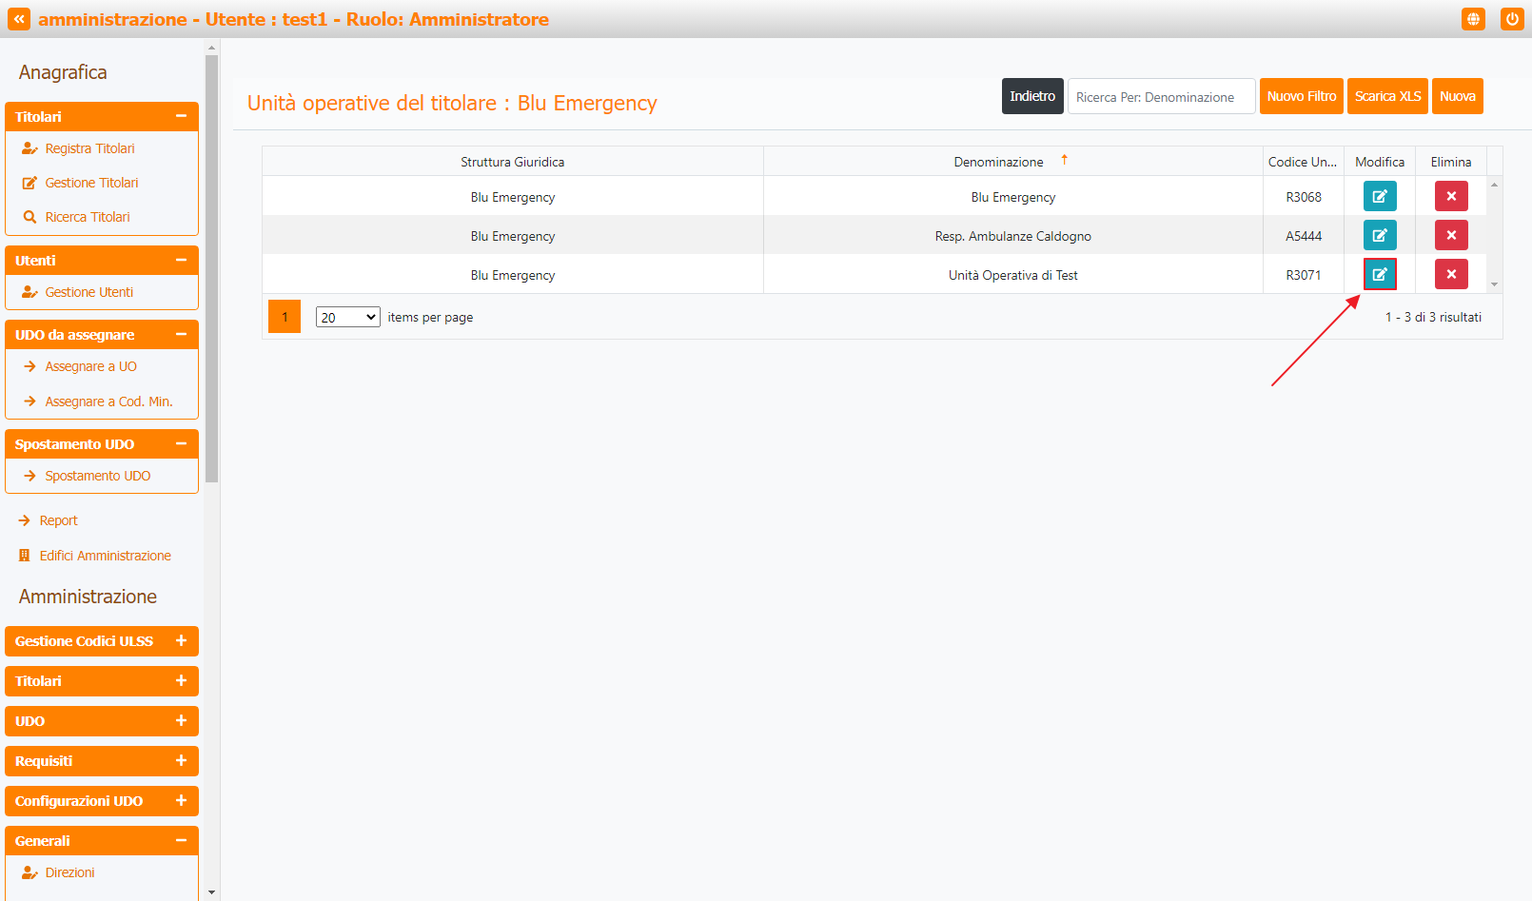Sort by Denominazione column header
Screen dimensions: 1532x901
(x=998, y=162)
